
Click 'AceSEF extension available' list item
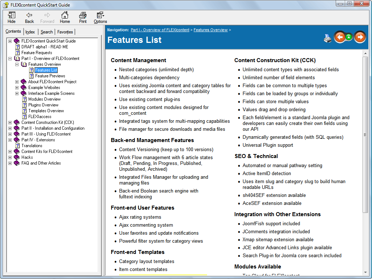click(x=272, y=203)
